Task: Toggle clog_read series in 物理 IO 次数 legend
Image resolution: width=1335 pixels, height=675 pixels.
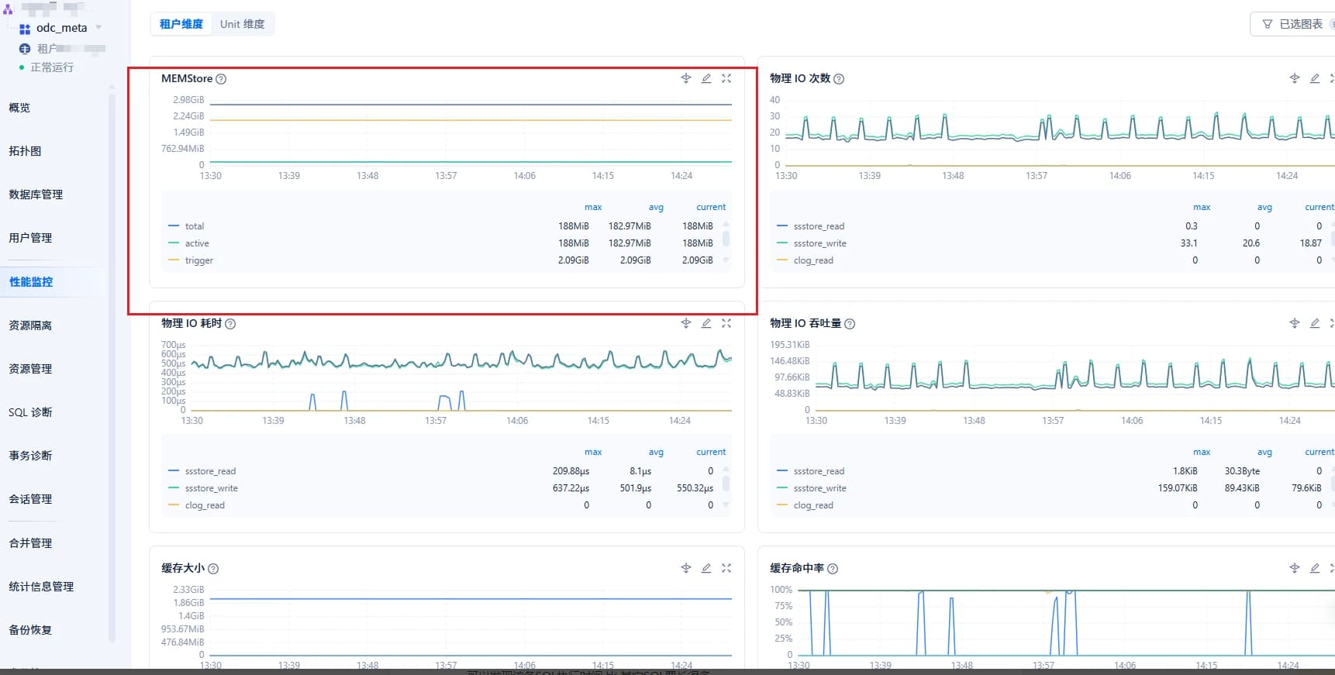Action: [812, 260]
